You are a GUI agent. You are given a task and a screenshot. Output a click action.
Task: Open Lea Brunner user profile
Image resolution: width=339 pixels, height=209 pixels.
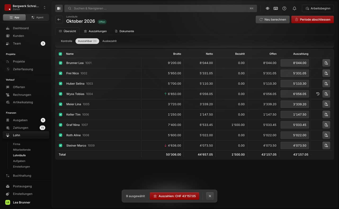click(26, 202)
